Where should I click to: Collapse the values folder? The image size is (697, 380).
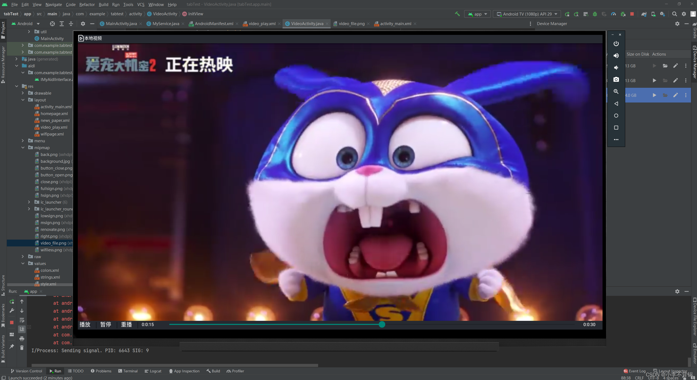point(23,263)
